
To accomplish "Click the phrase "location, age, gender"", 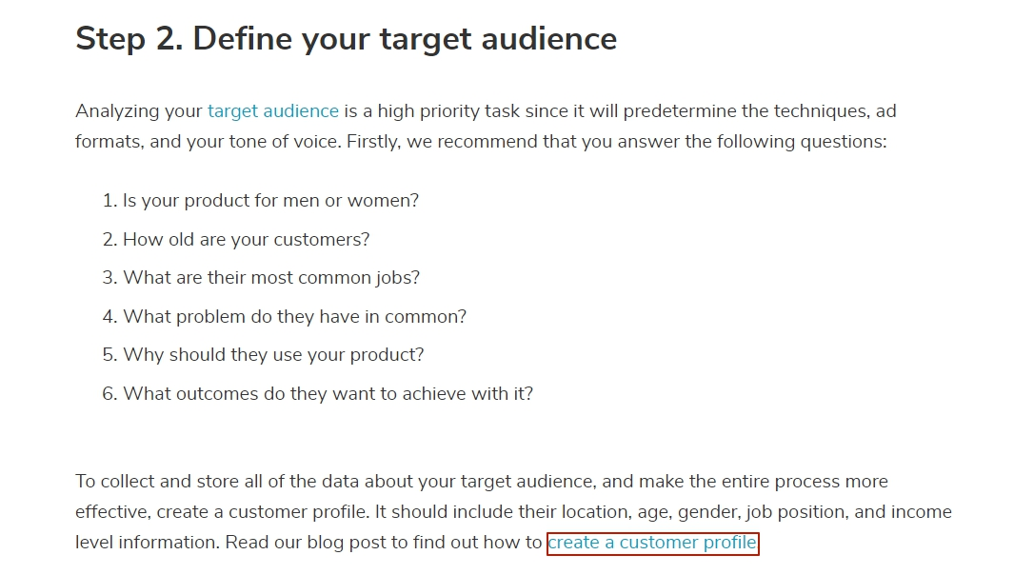I will tap(648, 512).
